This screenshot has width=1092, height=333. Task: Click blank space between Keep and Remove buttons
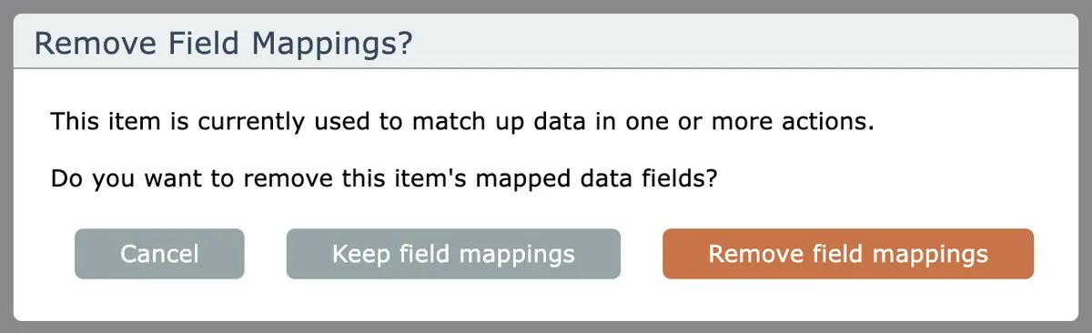click(x=642, y=254)
